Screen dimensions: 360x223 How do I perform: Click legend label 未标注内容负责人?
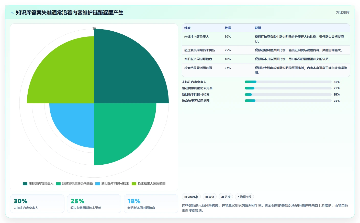(x=41, y=183)
